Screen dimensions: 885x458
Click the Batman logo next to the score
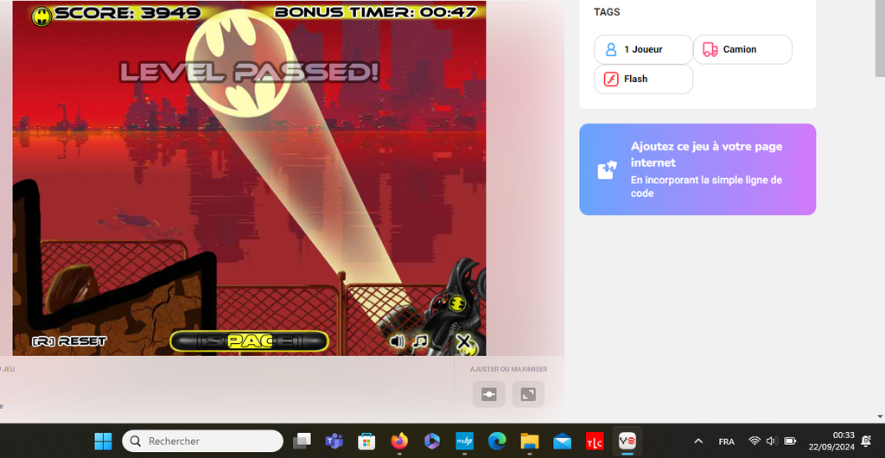pyautogui.click(x=41, y=16)
